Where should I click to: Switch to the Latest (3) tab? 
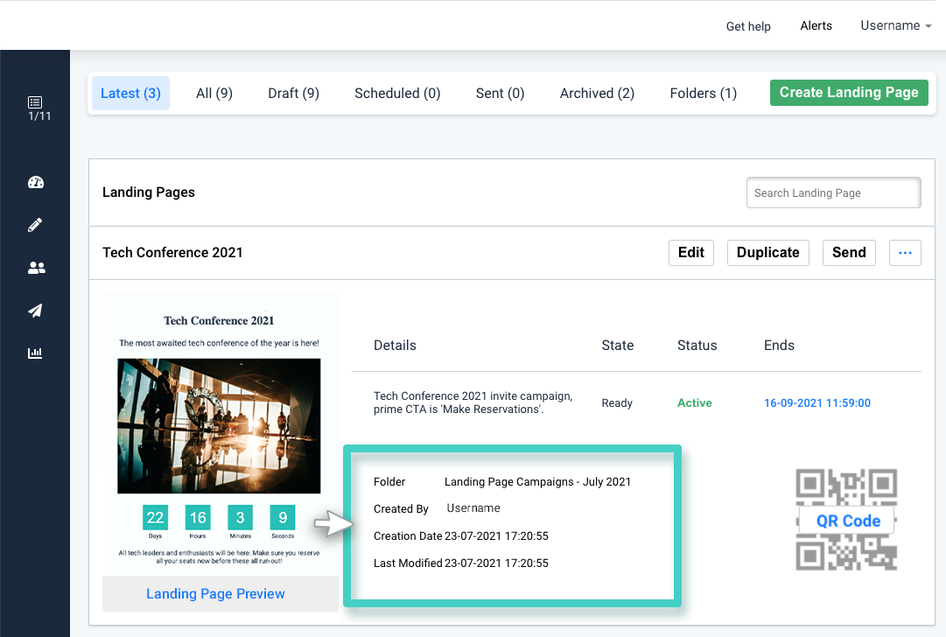tap(130, 94)
